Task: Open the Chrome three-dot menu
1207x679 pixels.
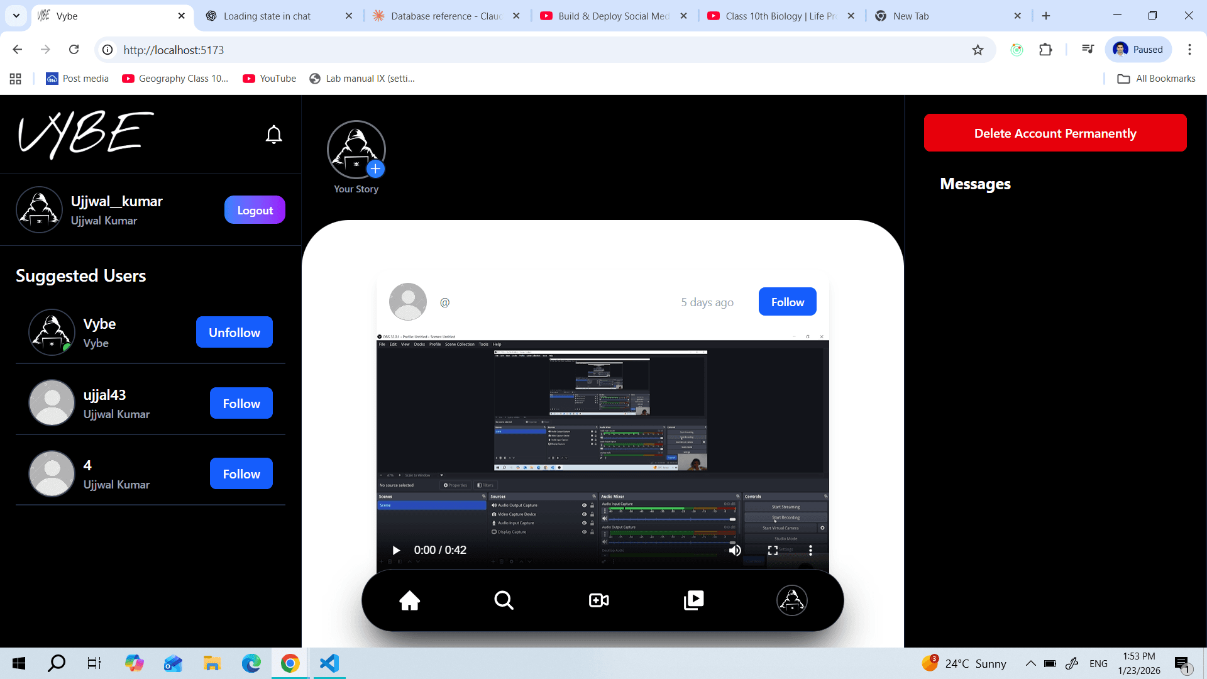Action: point(1189,50)
